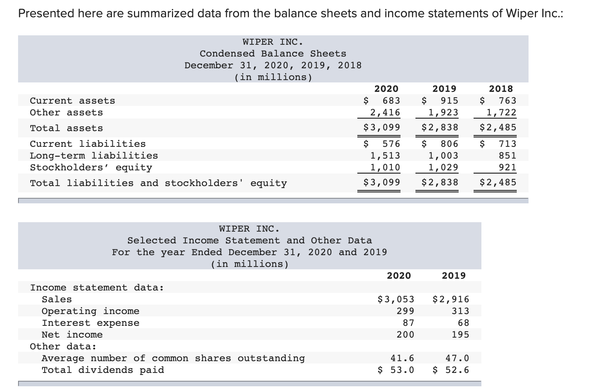Click the current liabilities value 576
The image size is (600, 391).
pyautogui.click(x=391, y=144)
